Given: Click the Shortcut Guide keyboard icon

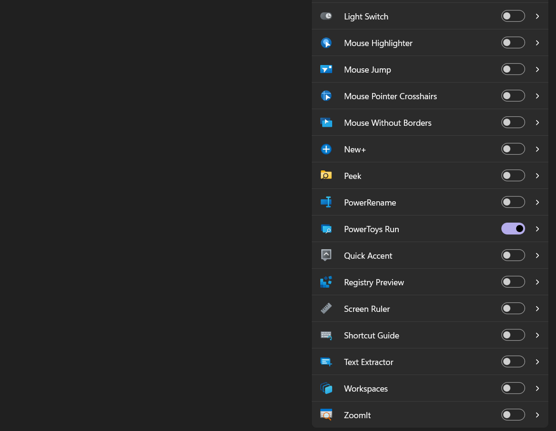Looking at the screenshot, I should [326, 335].
